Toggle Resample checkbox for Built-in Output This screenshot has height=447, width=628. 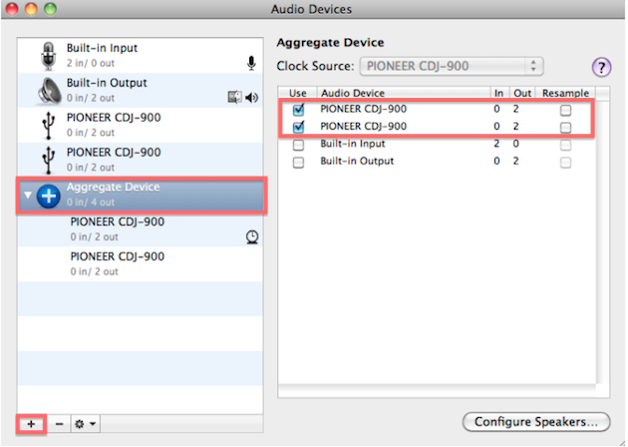click(565, 163)
